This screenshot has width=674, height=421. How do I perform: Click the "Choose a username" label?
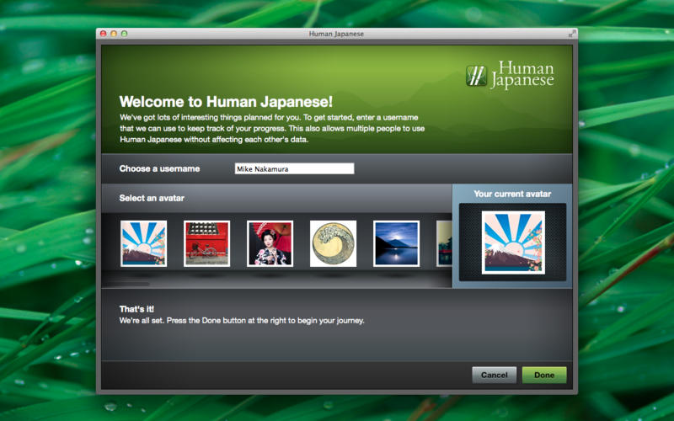pos(159,168)
